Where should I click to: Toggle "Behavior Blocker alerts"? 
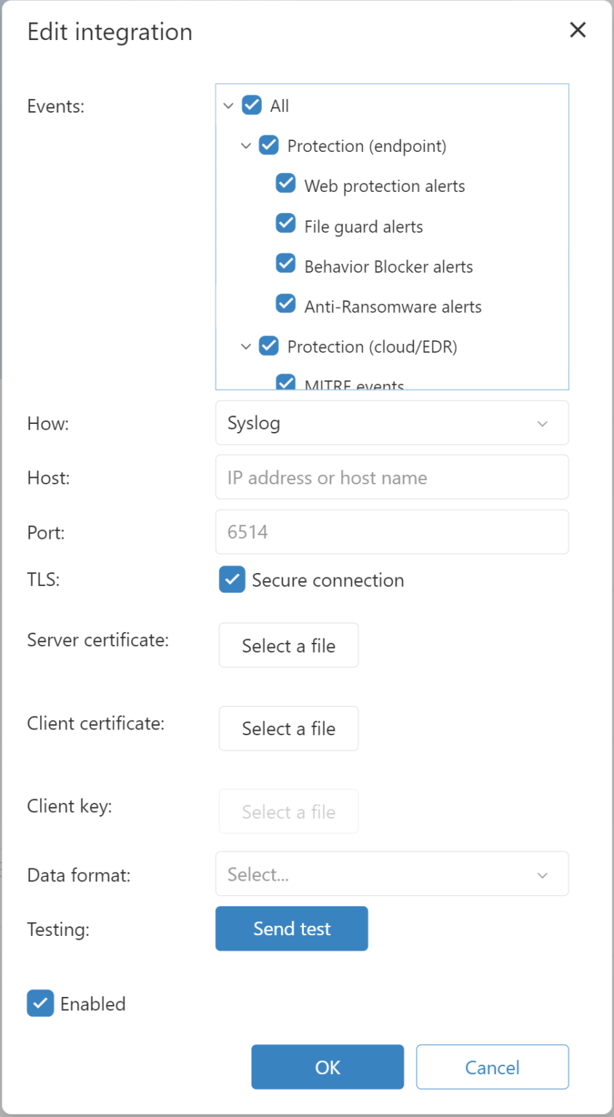pos(286,265)
